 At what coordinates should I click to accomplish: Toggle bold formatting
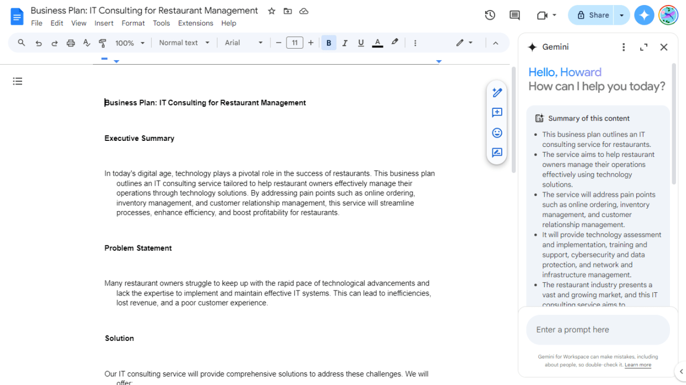329,42
